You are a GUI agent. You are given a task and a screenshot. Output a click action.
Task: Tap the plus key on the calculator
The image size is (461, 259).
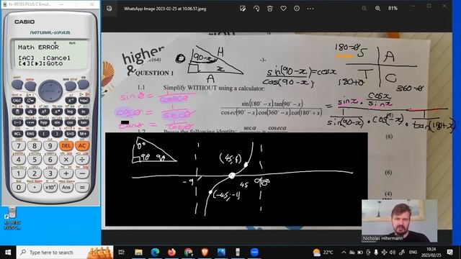tap(66, 173)
